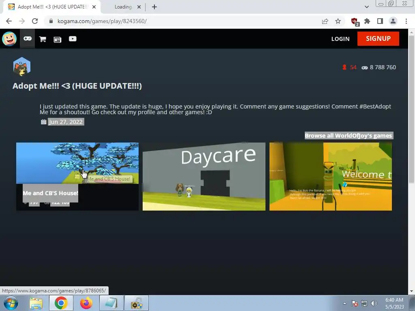415x311 pixels.
Task: Click the address bar URL
Action: pos(102,21)
